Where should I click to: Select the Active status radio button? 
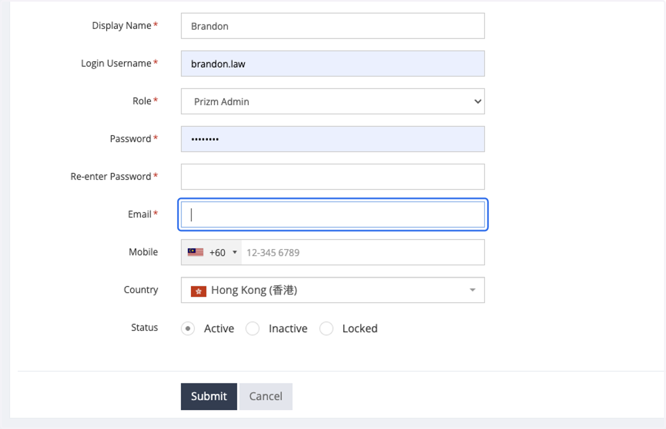point(188,328)
